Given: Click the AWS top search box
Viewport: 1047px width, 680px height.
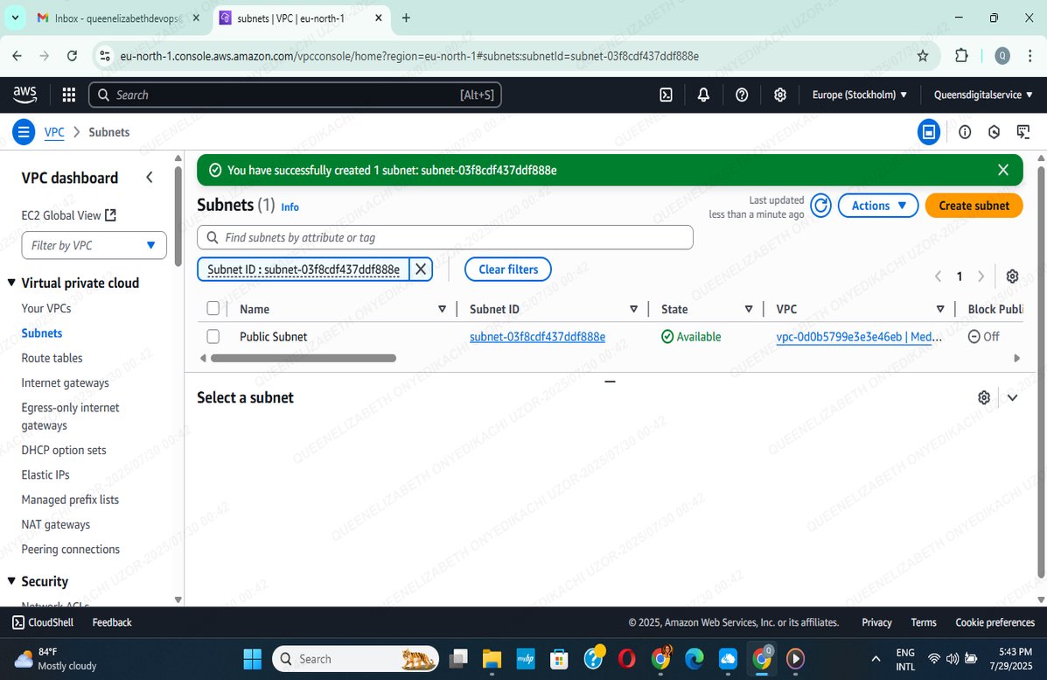Looking at the screenshot, I should [x=295, y=95].
